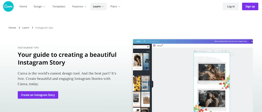Image resolution: width=262 pixels, height=112 pixels.
Task: Follow the Home breadcrumb link
Action: [x=12, y=28]
